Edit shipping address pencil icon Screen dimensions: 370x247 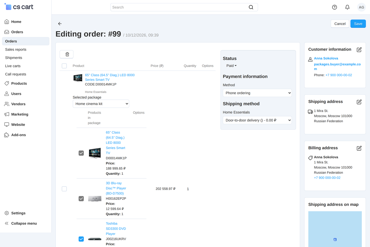tap(359, 102)
